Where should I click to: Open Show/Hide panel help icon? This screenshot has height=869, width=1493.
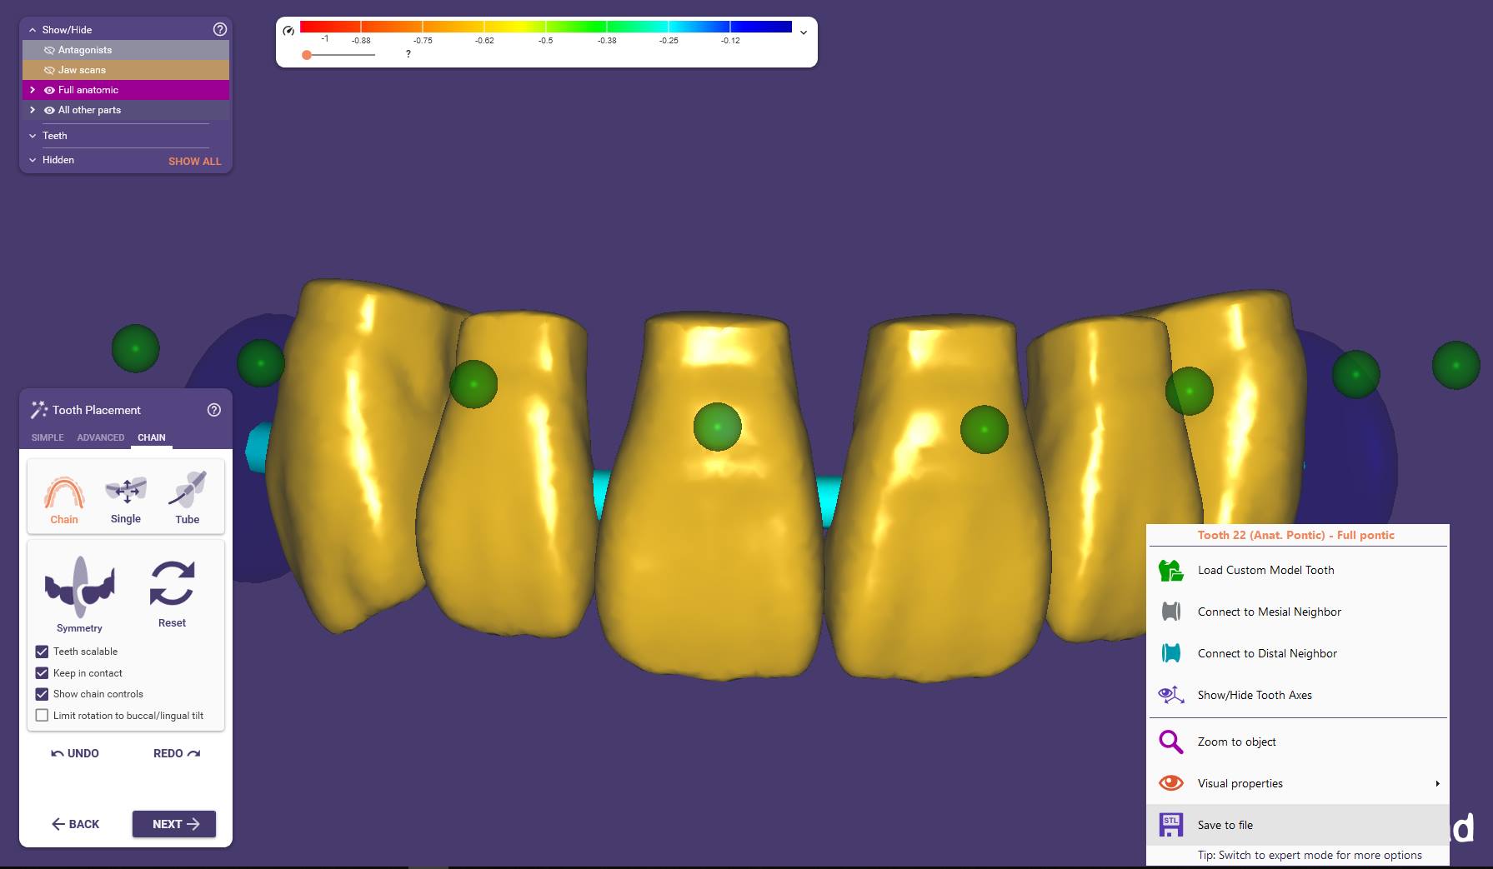220,29
